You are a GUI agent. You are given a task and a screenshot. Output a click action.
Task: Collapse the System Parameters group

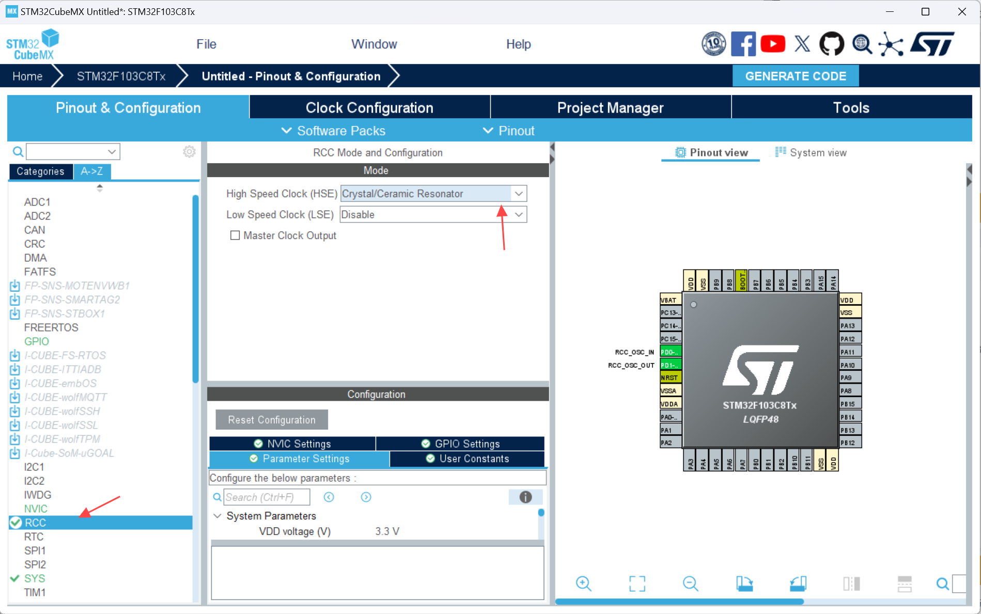[x=217, y=516]
